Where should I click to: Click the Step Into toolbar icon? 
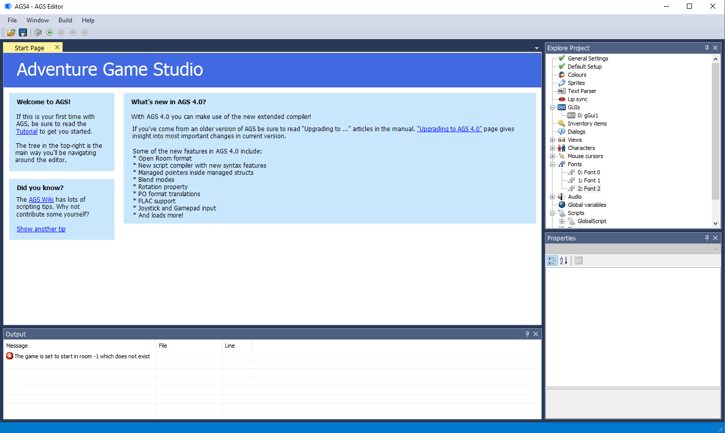click(x=73, y=33)
